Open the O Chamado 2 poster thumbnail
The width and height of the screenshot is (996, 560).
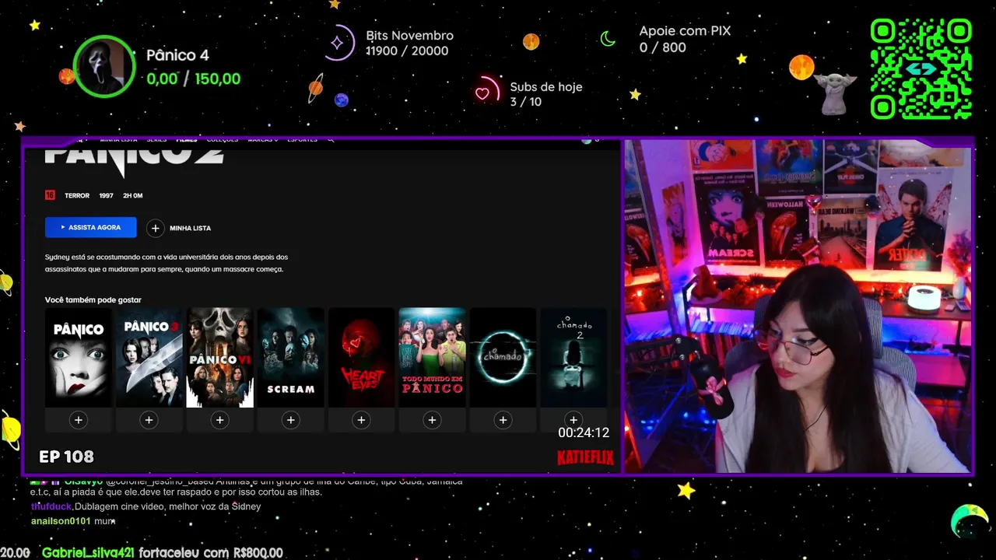573,357
